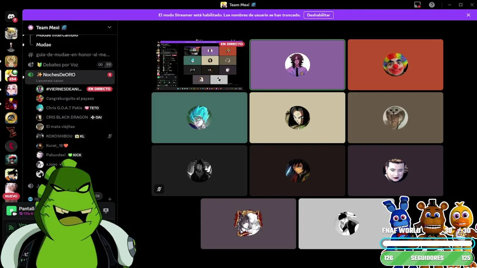Select user Cangreburguito el payaso
Screen dimensions: 477x268
(70, 98)
